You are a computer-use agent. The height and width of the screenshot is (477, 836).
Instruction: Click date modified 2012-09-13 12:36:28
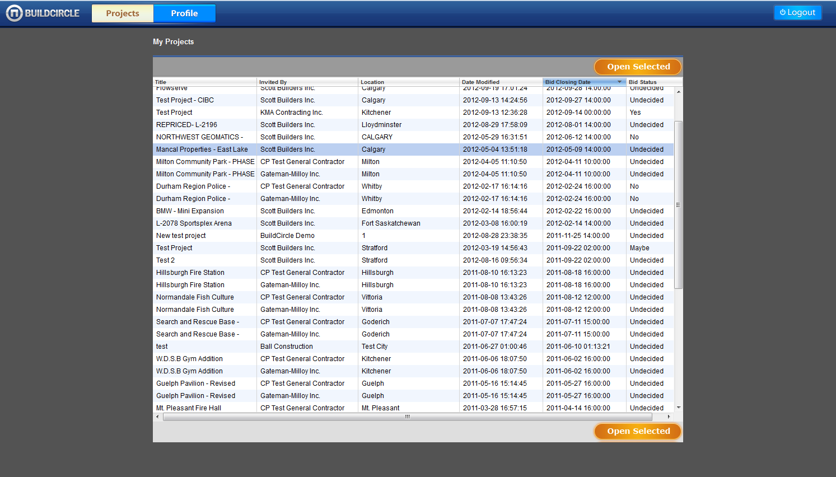click(501, 113)
